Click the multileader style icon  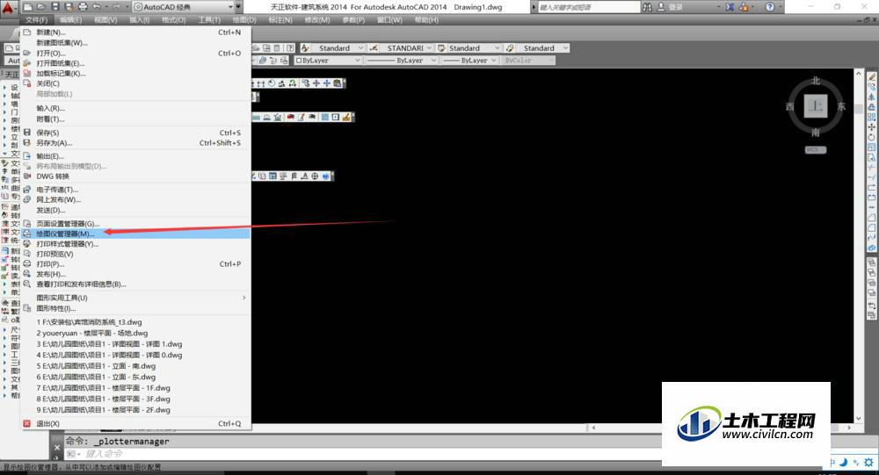click(x=510, y=48)
